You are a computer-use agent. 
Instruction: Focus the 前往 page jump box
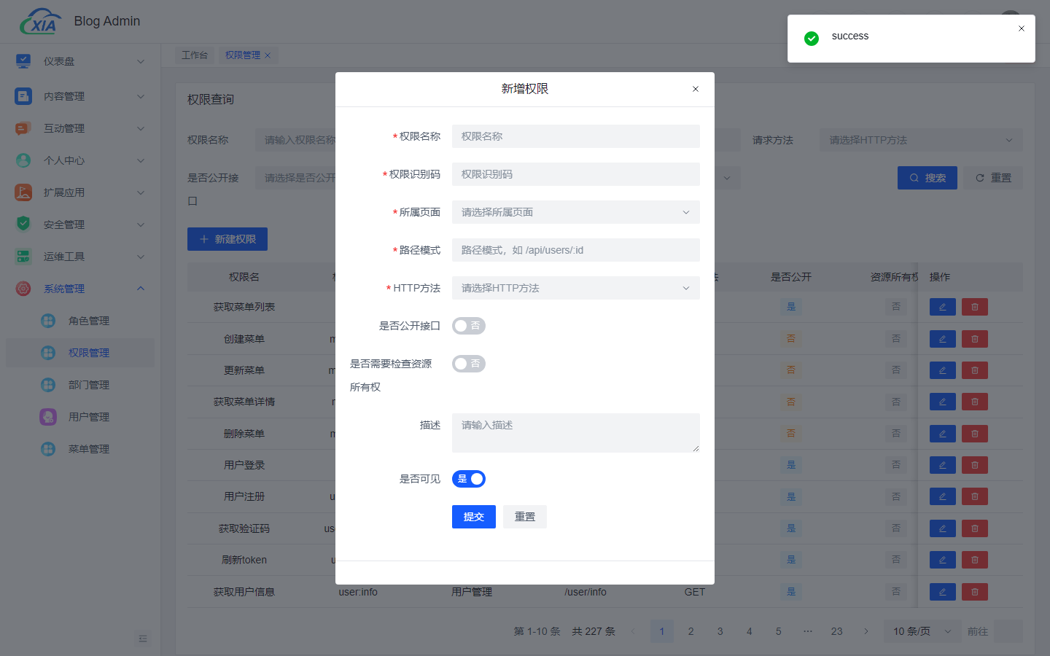click(x=1008, y=631)
